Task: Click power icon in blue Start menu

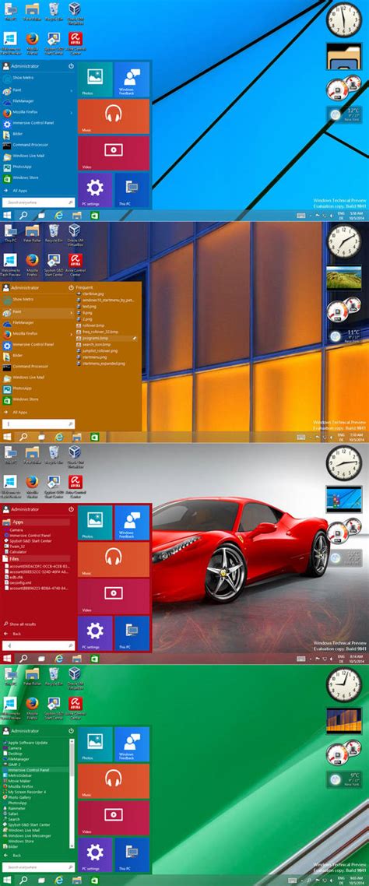Action: [x=71, y=66]
